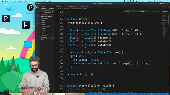The height and width of the screenshot is (95, 170).
Task: Click the code minimap overview
Action: click(x=165, y=24)
